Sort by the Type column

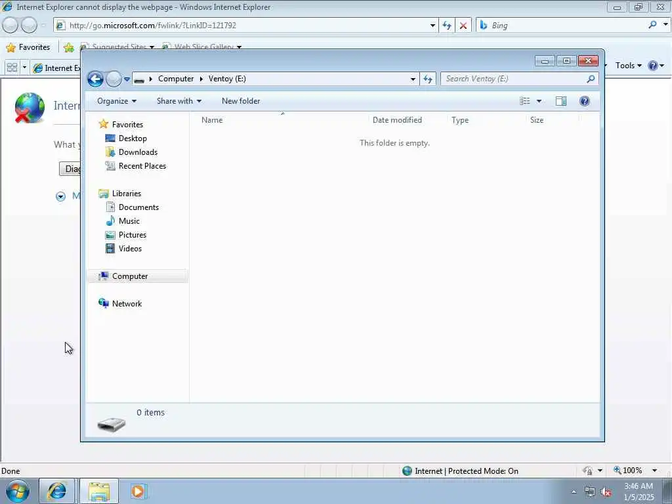pyautogui.click(x=460, y=121)
